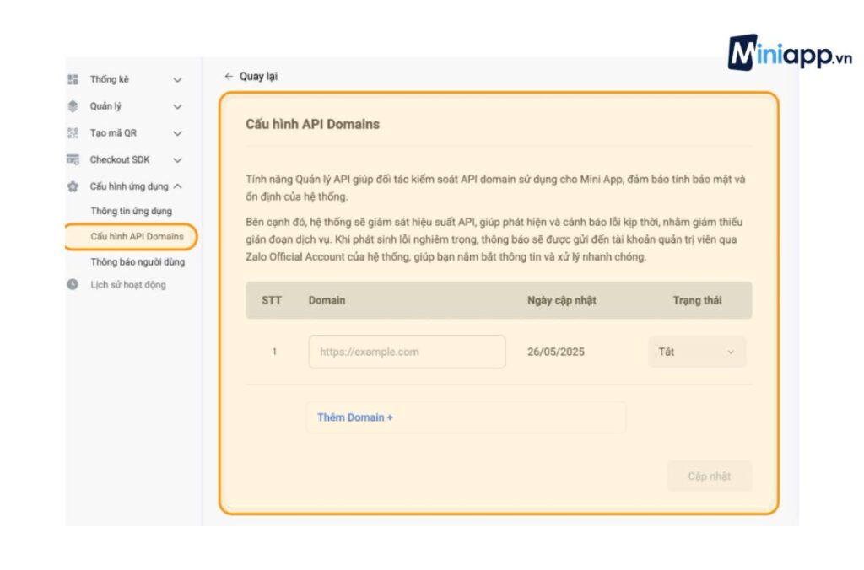This screenshot has height=570, width=864.
Task: Click the Cấu hình ứng dụng gear icon
Action: [x=73, y=186]
